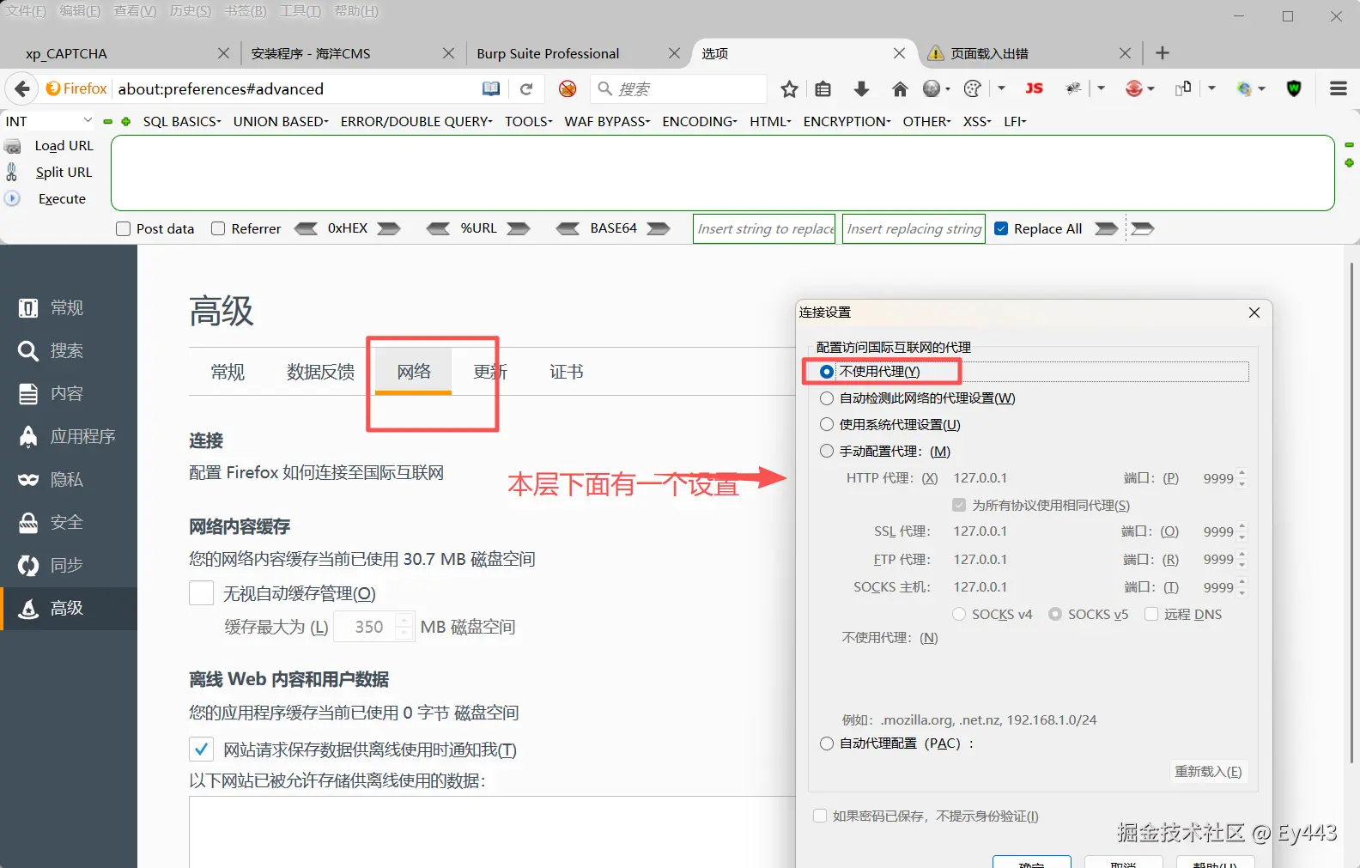Screen dimensions: 1360x868
Task: Click the Split URL icon
Action: (12, 172)
